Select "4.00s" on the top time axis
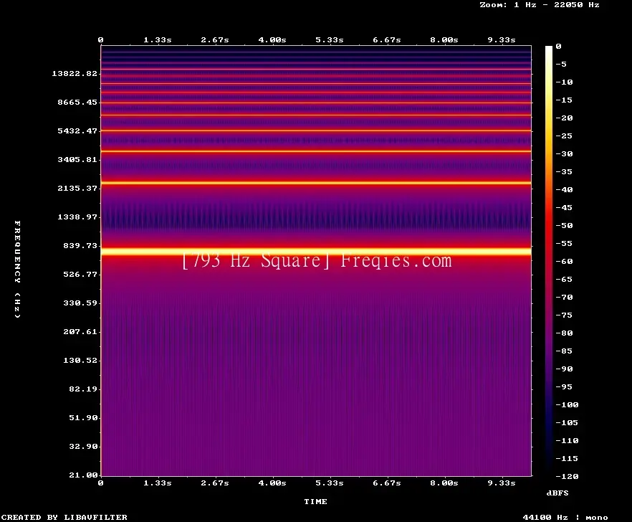 (272, 40)
